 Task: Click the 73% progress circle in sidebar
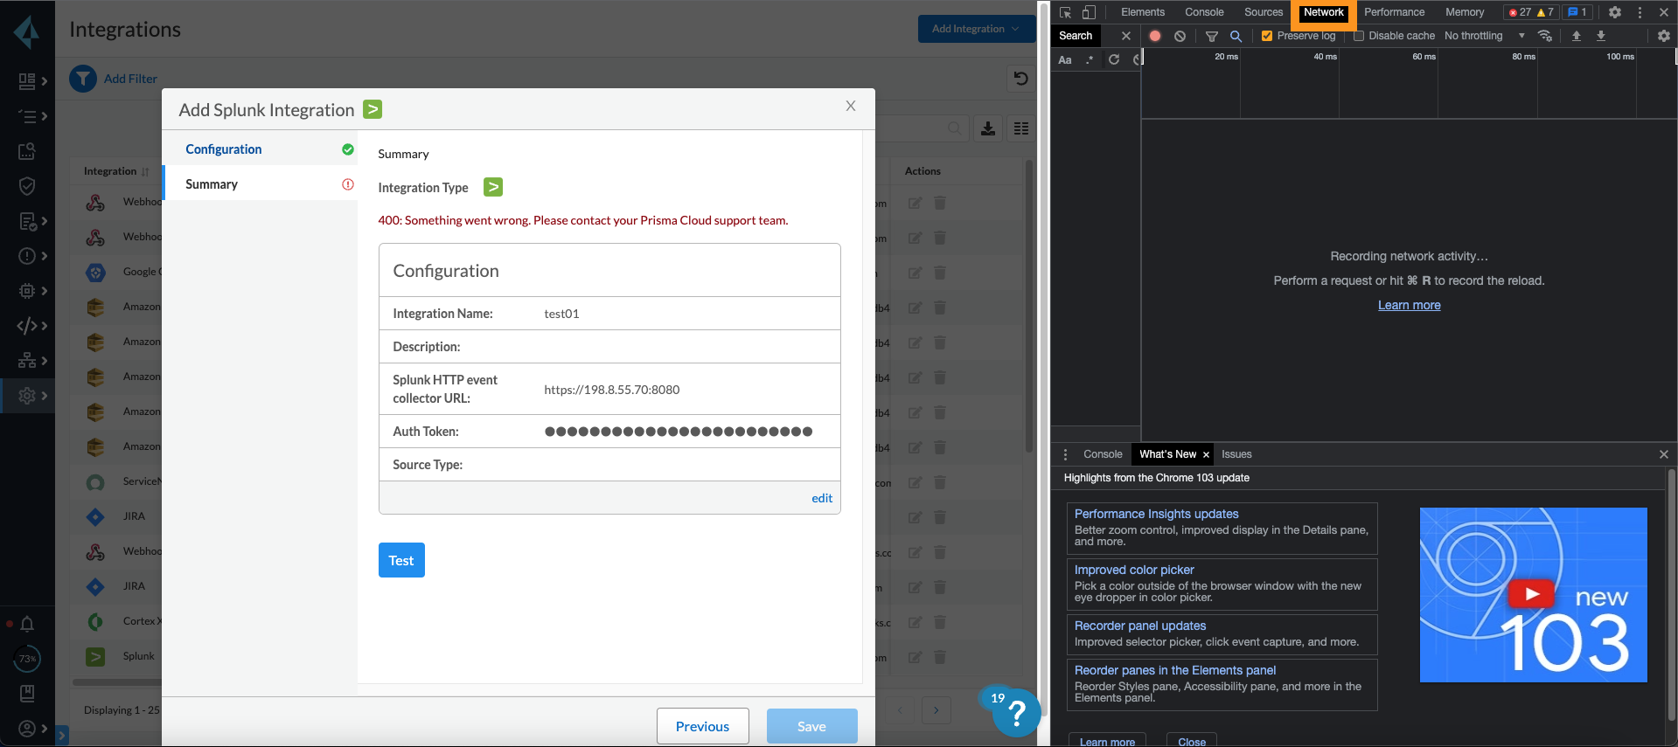pyautogui.click(x=27, y=659)
